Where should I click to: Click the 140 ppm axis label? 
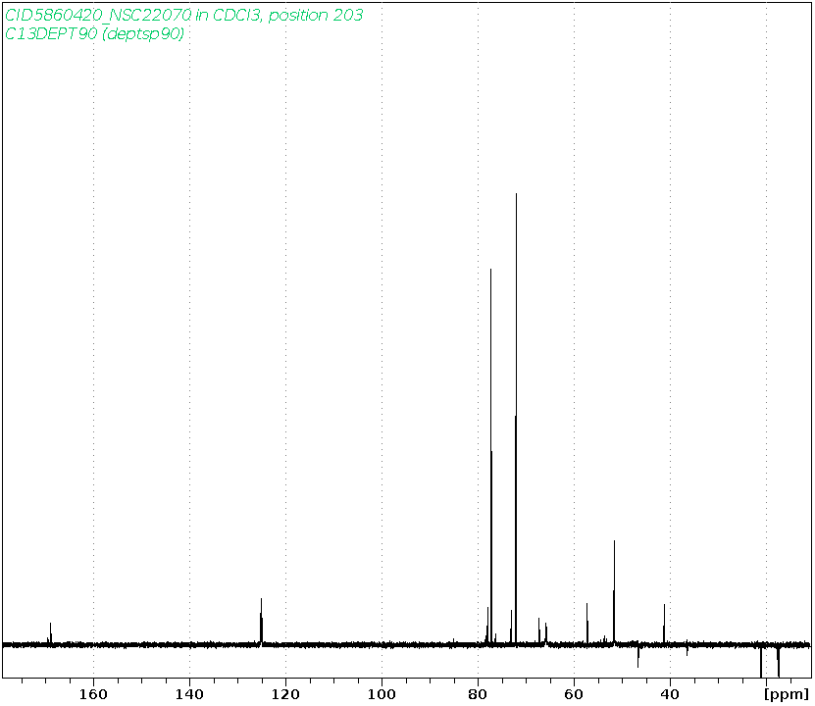coord(189,694)
